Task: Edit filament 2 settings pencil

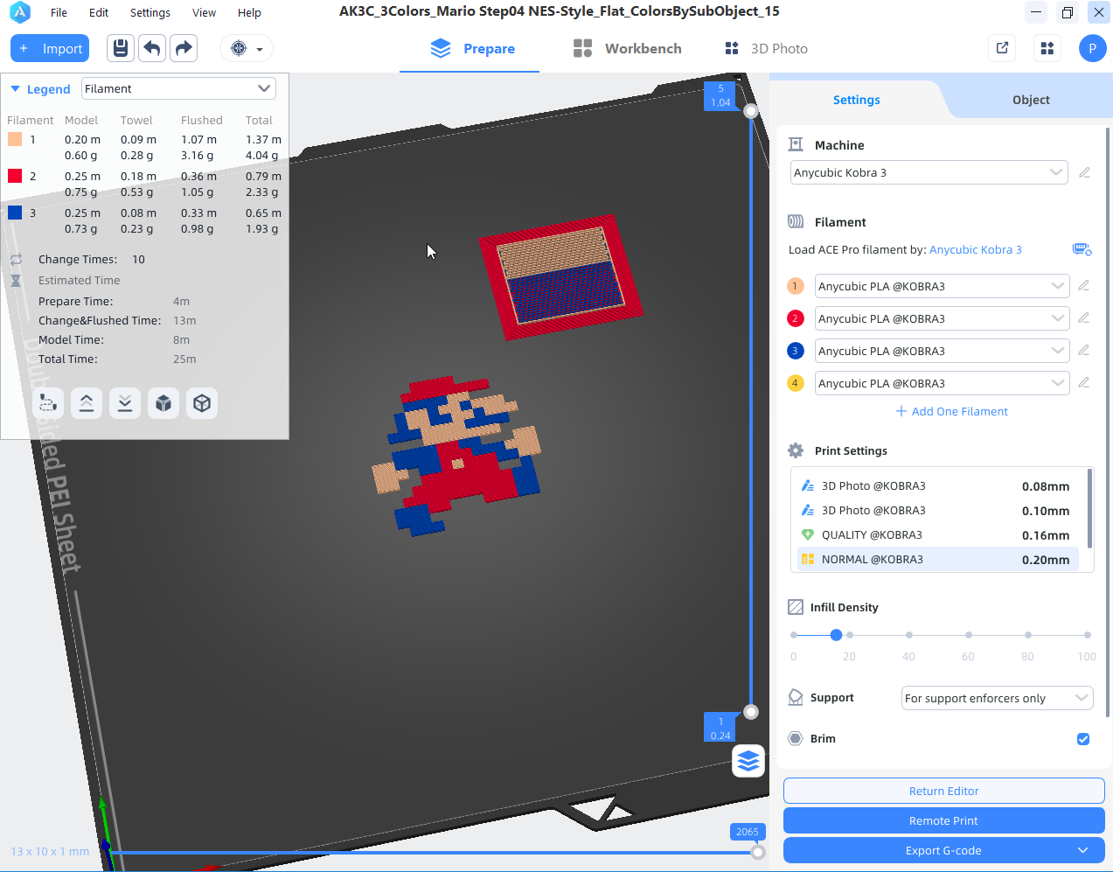Action: pos(1083,318)
